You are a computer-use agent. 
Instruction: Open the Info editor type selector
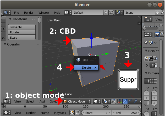pyautogui.click(x=7, y=12)
